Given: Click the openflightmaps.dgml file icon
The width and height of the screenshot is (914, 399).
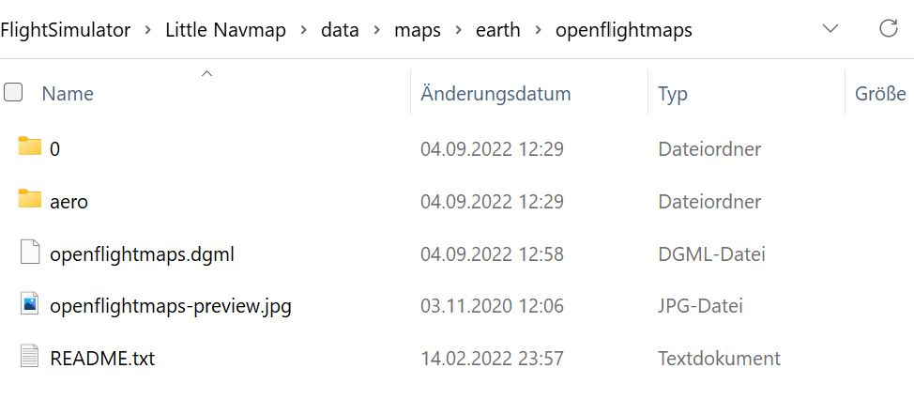Looking at the screenshot, I should coord(30,253).
